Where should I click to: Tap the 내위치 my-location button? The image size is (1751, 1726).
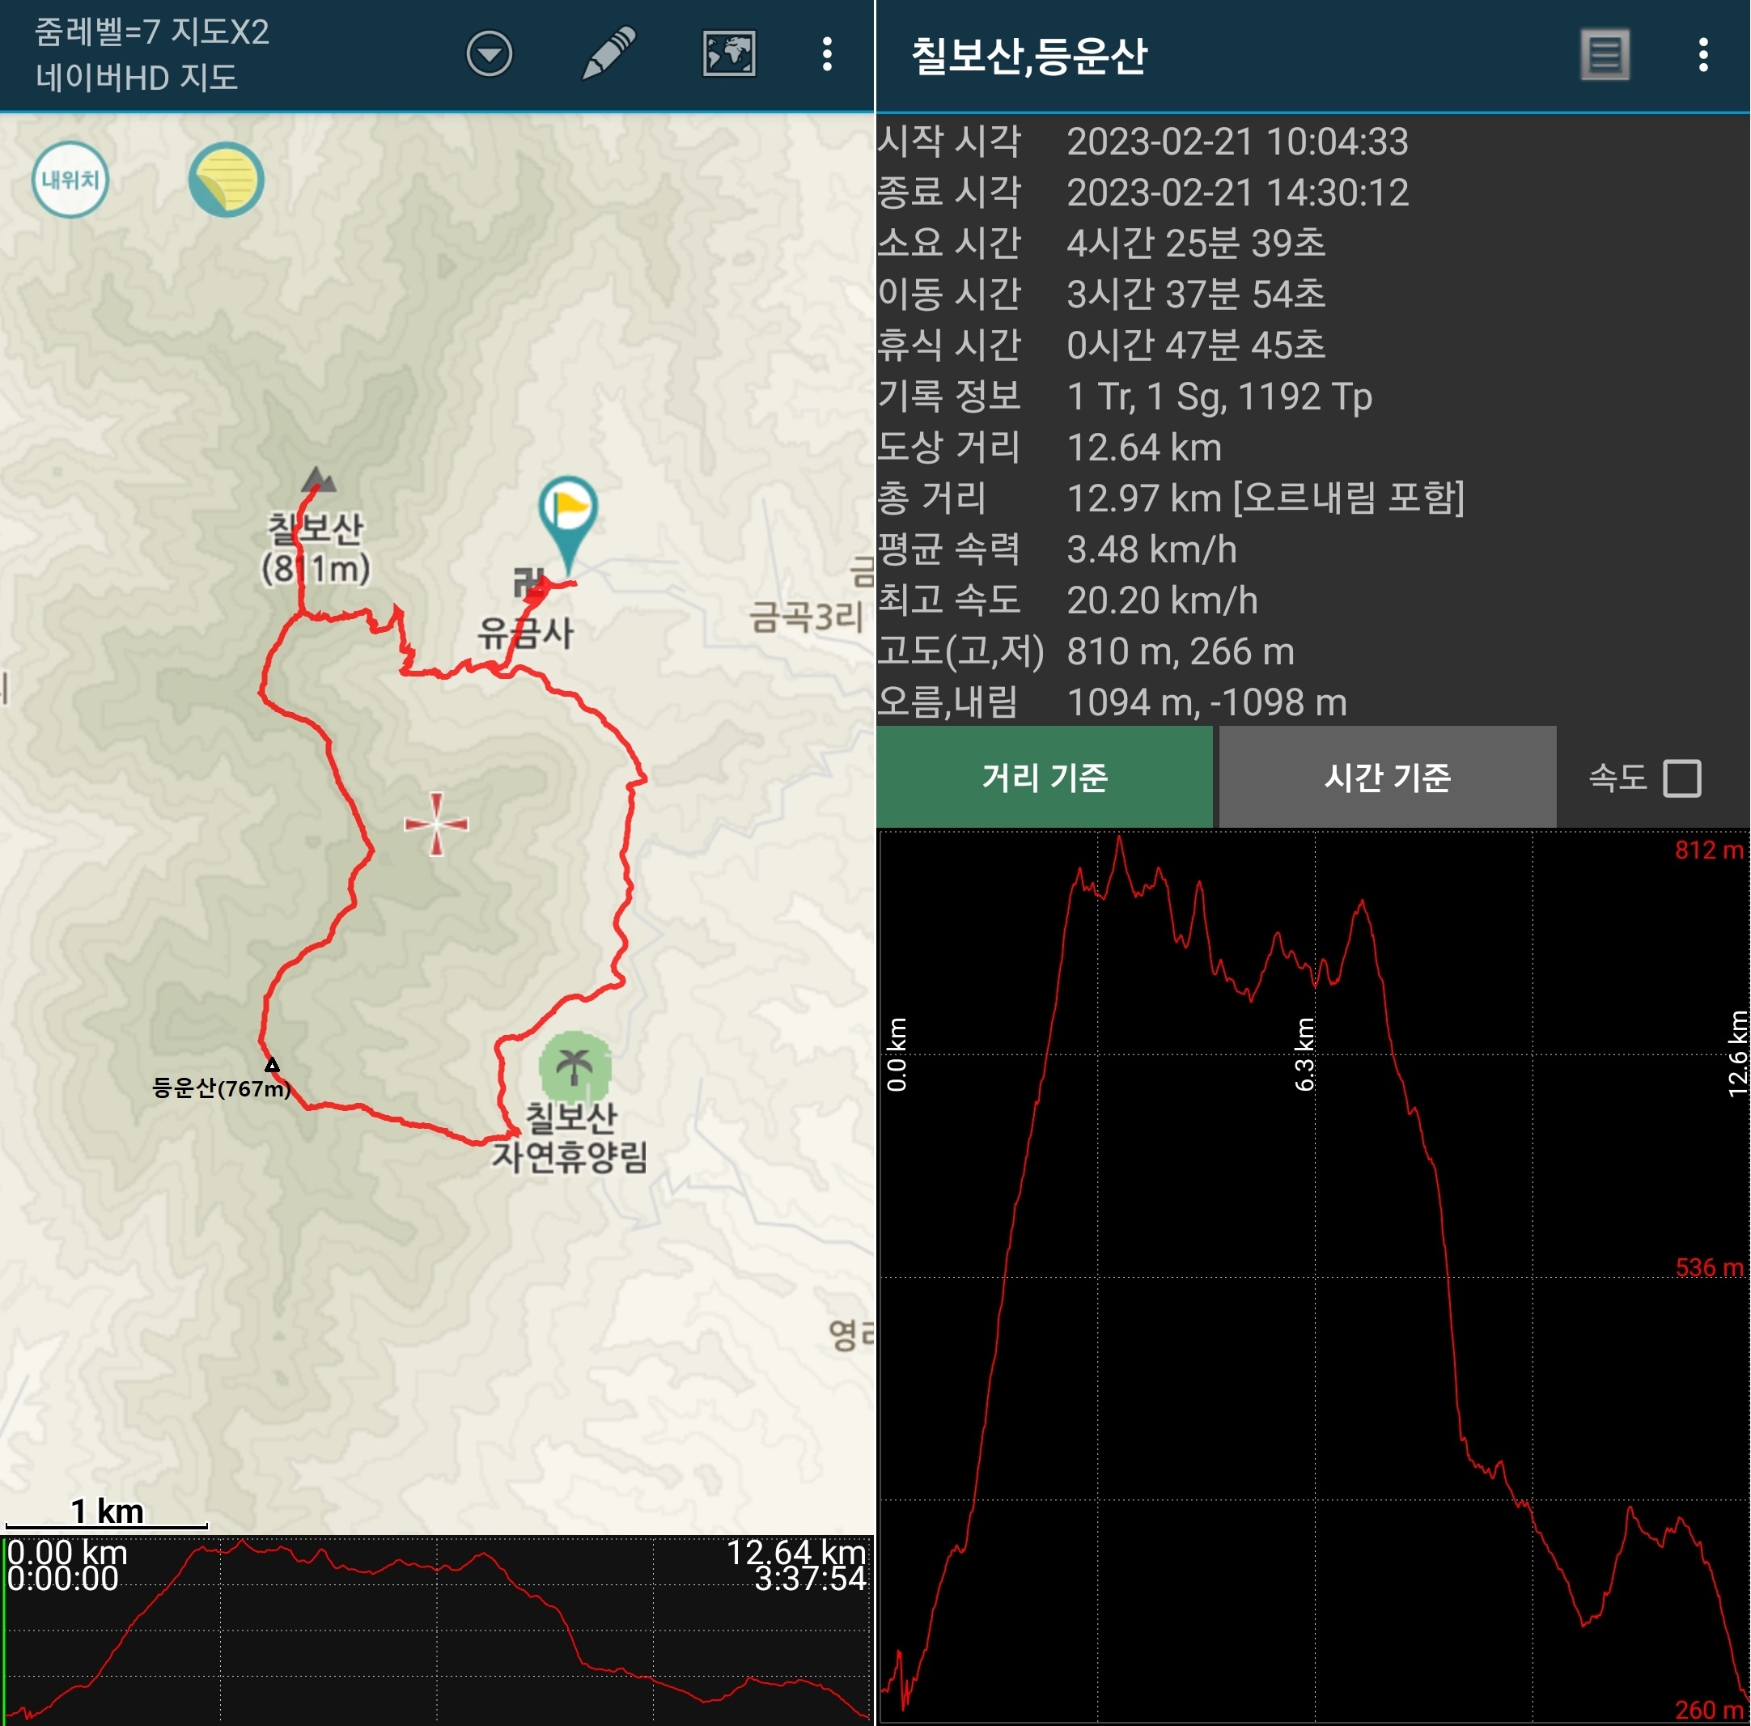(x=70, y=180)
